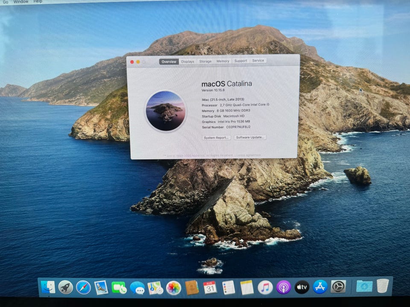Open the Music app
Screen dimensions: 410x307
(x=265, y=288)
